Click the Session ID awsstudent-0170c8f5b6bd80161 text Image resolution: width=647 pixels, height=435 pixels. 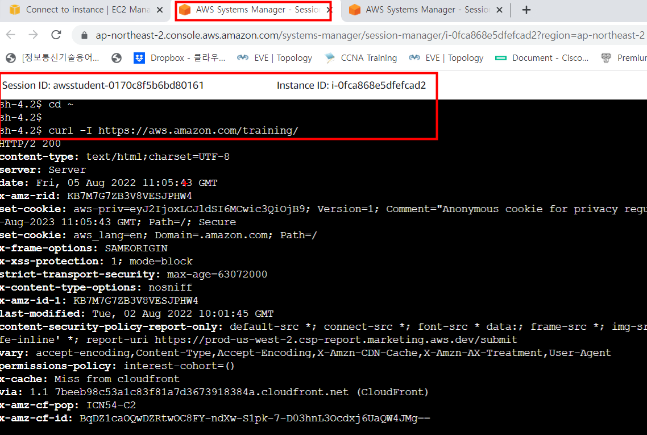point(103,85)
